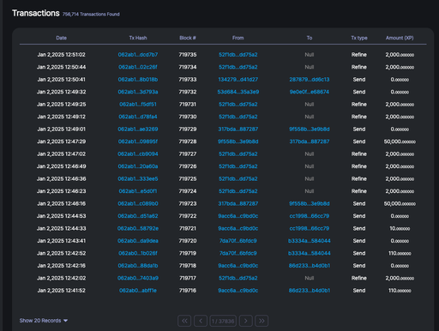Open the Show 20 Records dropdown
The image size is (439, 331).
[44, 321]
